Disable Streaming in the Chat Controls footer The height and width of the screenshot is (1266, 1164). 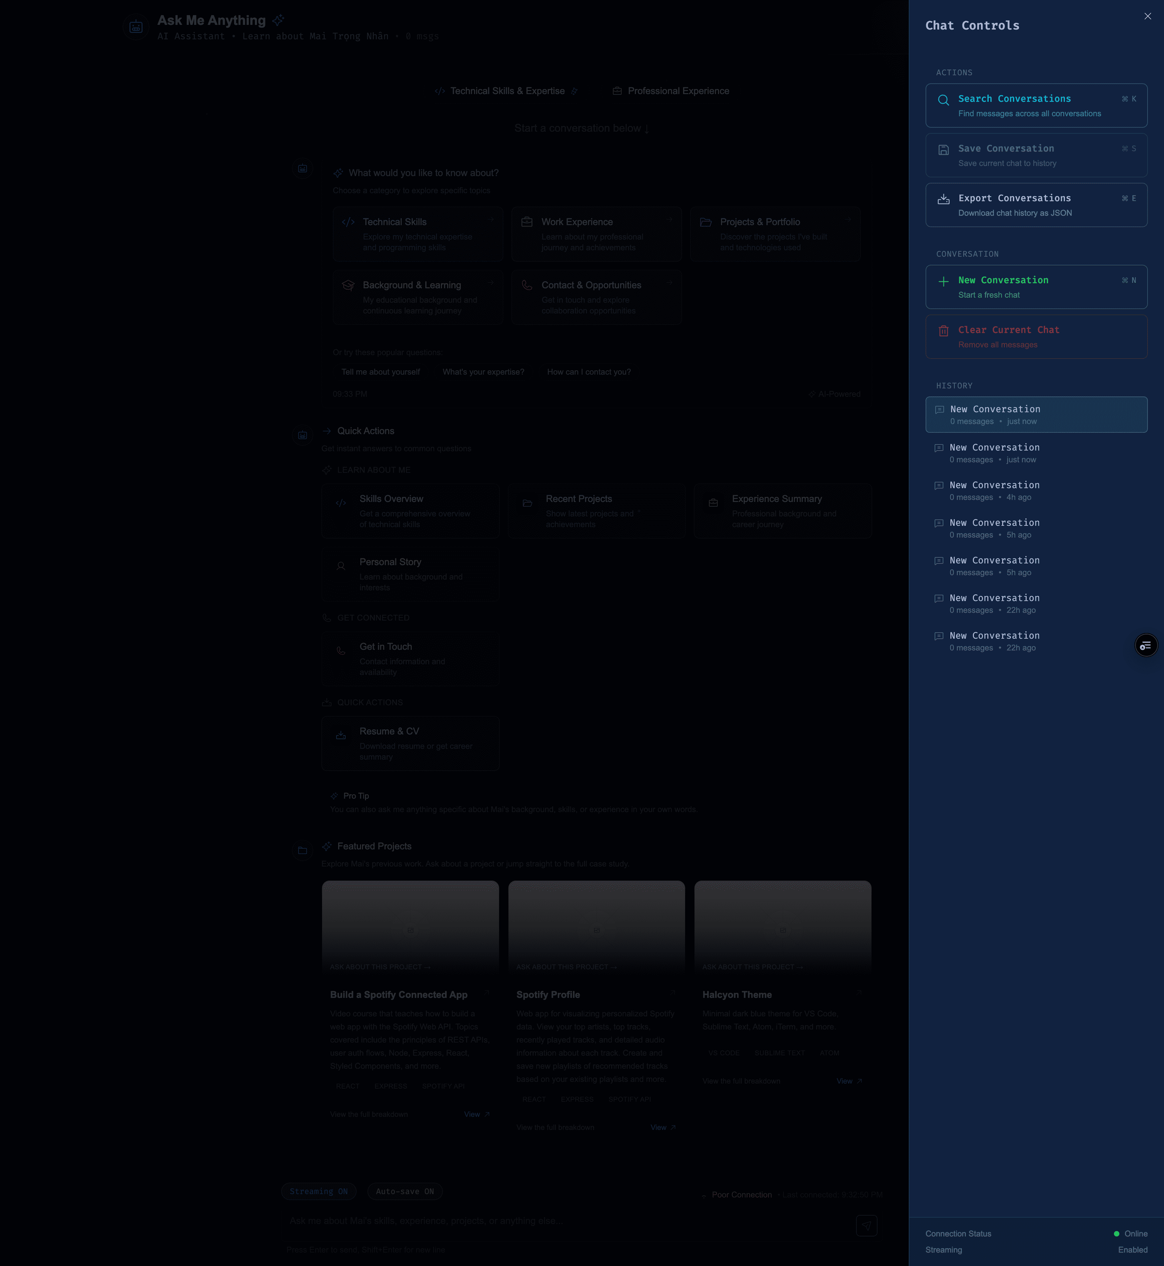pos(1132,1250)
